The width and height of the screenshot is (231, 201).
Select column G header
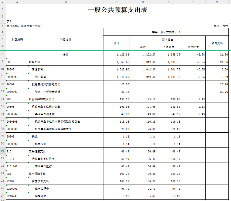(217, 2)
